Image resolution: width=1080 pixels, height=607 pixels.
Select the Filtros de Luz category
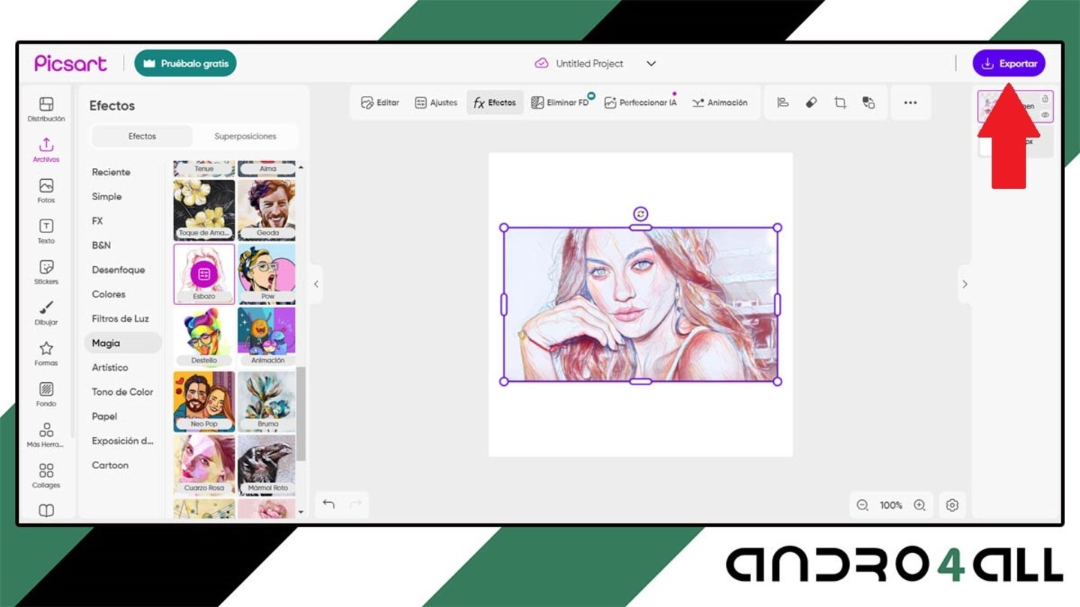[x=121, y=318]
